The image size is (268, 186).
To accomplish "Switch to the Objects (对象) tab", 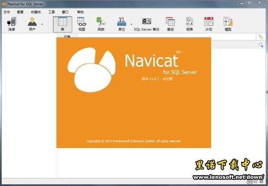I will click(67, 35).
